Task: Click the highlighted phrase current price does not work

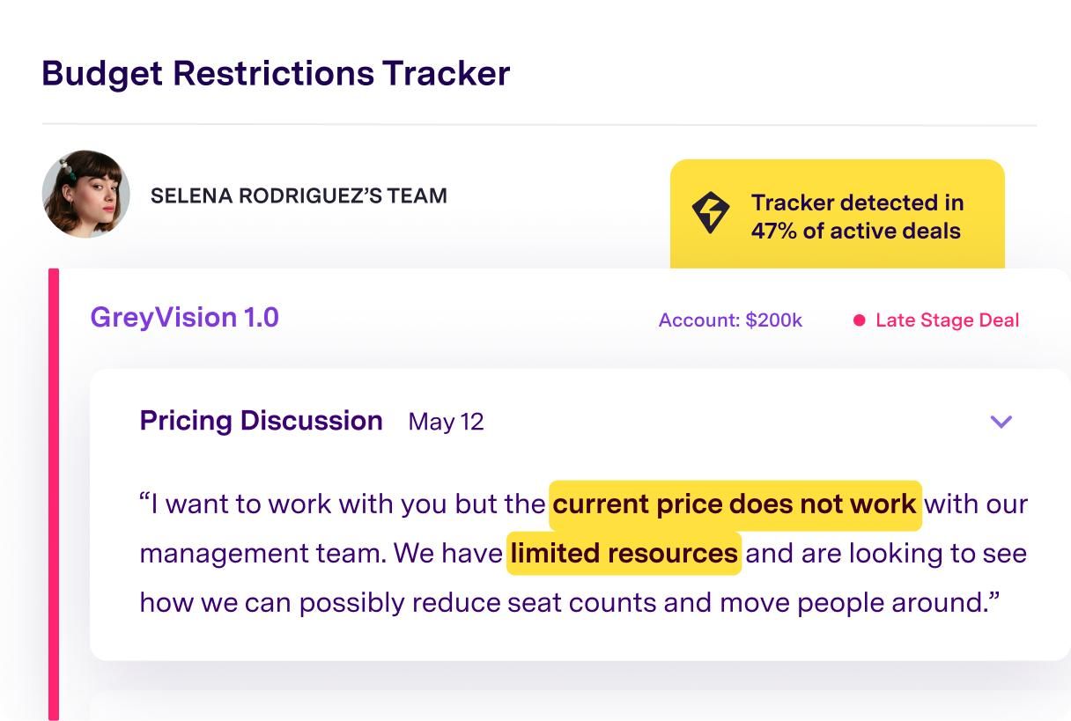Action: click(x=734, y=504)
